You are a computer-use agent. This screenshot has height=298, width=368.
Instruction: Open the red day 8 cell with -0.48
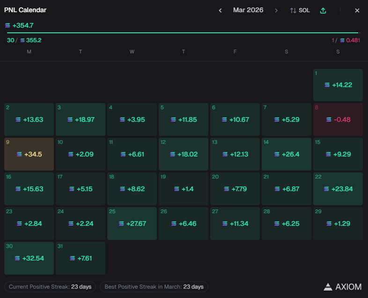338,119
